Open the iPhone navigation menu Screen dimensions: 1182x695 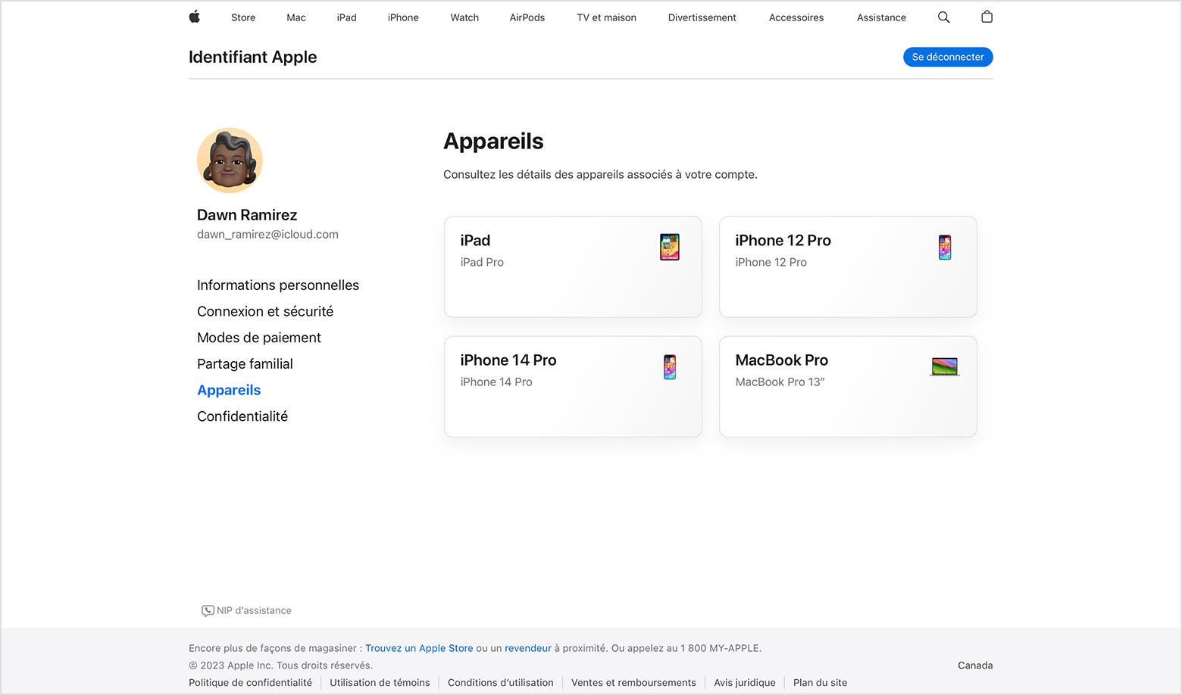[403, 17]
